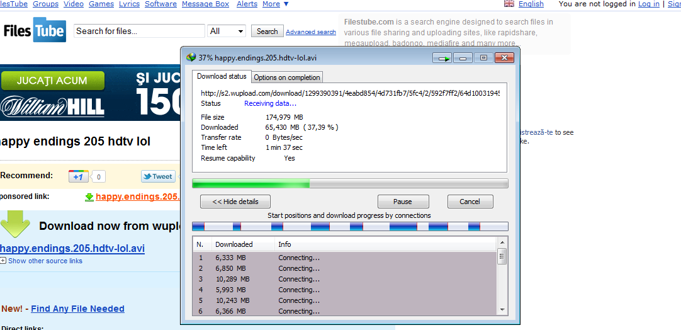Click the large green download arrow
This screenshot has height=330, width=681.
[15, 224]
